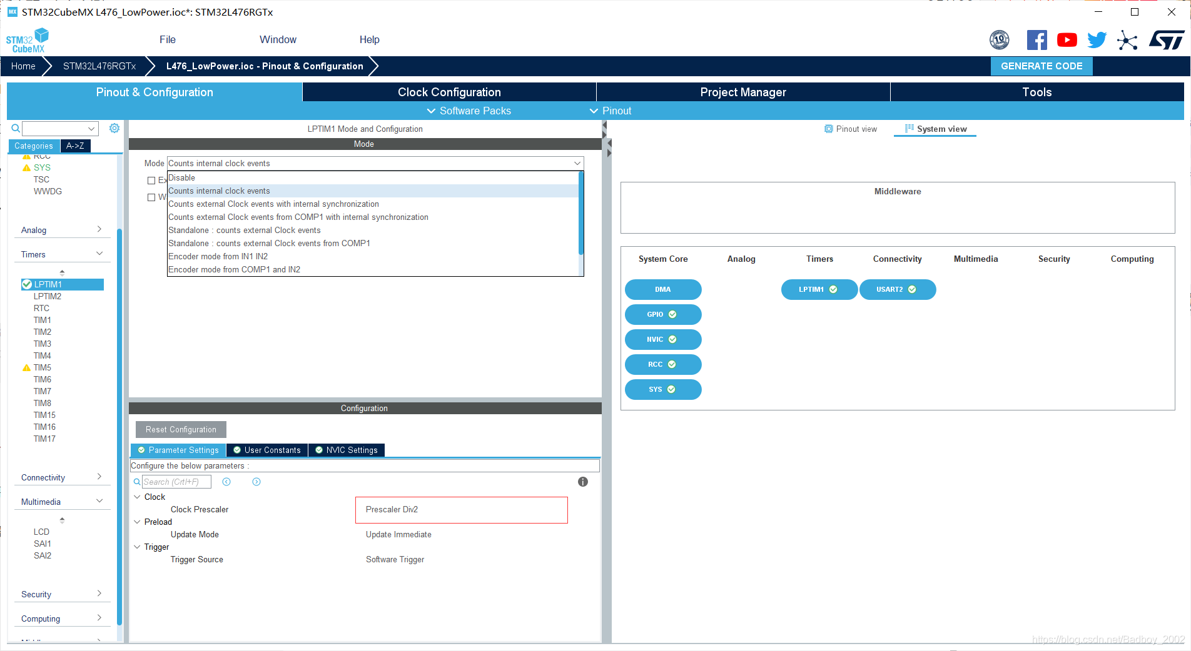Open the Twitter icon link
The image size is (1191, 651).
coord(1097,40)
